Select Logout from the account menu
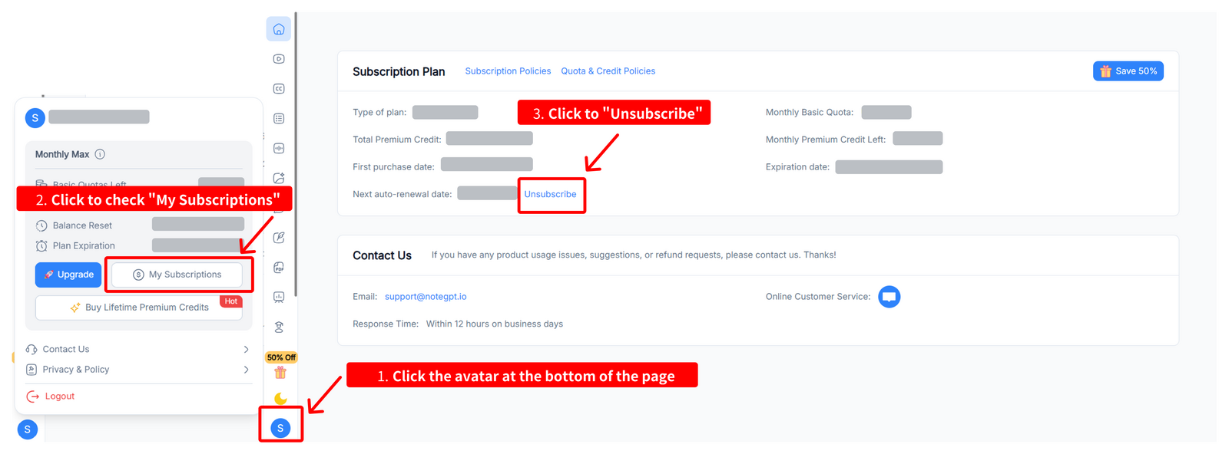Viewport: 1229px width, 454px height. pos(59,396)
